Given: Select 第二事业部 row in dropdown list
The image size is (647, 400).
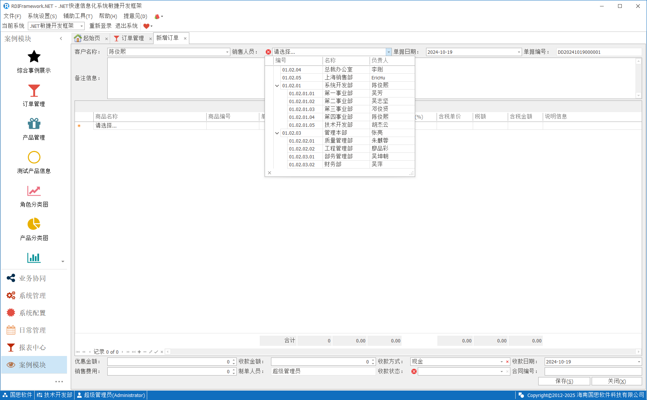Looking at the screenshot, I should tap(339, 101).
